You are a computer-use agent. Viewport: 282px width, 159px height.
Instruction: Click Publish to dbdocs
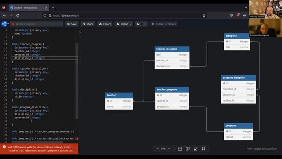pos(164,24)
